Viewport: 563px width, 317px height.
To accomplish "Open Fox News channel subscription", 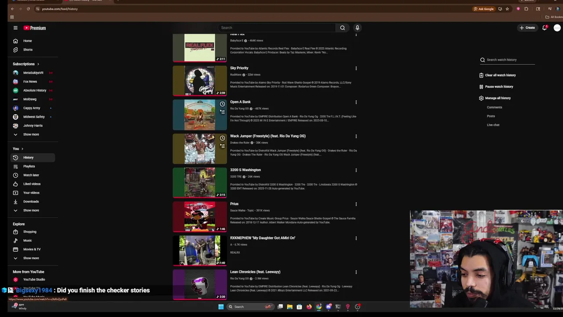I will [x=33, y=81].
